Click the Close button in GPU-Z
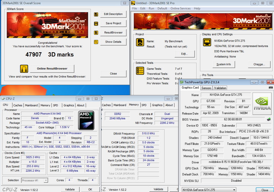The height and width of the screenshot is (192, 274). click(264, 190)
